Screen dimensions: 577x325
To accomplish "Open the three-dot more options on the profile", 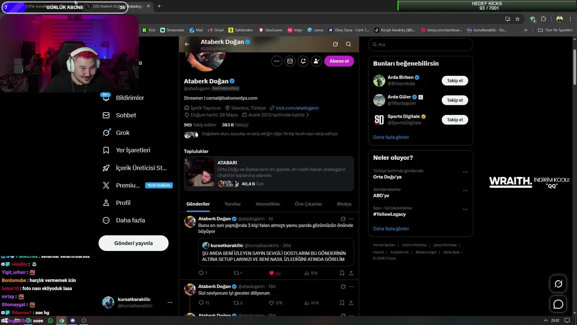I will click(x=277, y=61).
